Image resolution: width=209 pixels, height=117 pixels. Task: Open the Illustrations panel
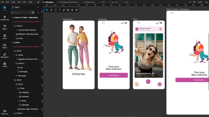4,55
